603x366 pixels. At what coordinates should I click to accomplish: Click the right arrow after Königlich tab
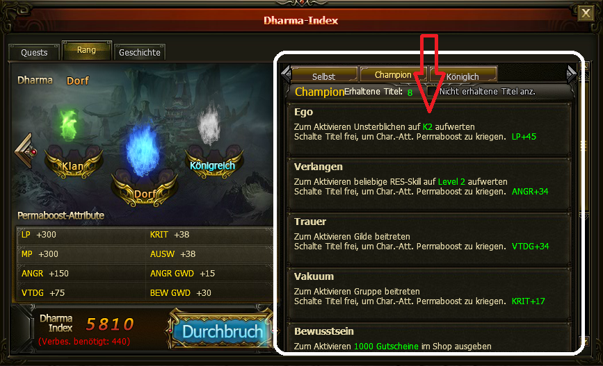coord(571,74)
